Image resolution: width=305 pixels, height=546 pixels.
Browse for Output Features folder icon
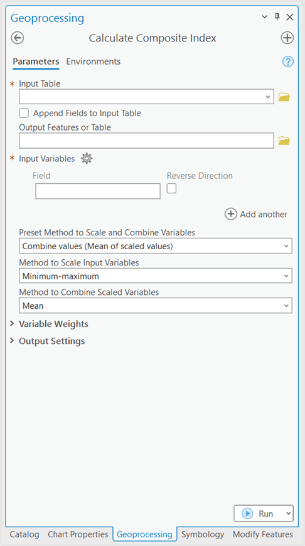click(x=284, y=141)
